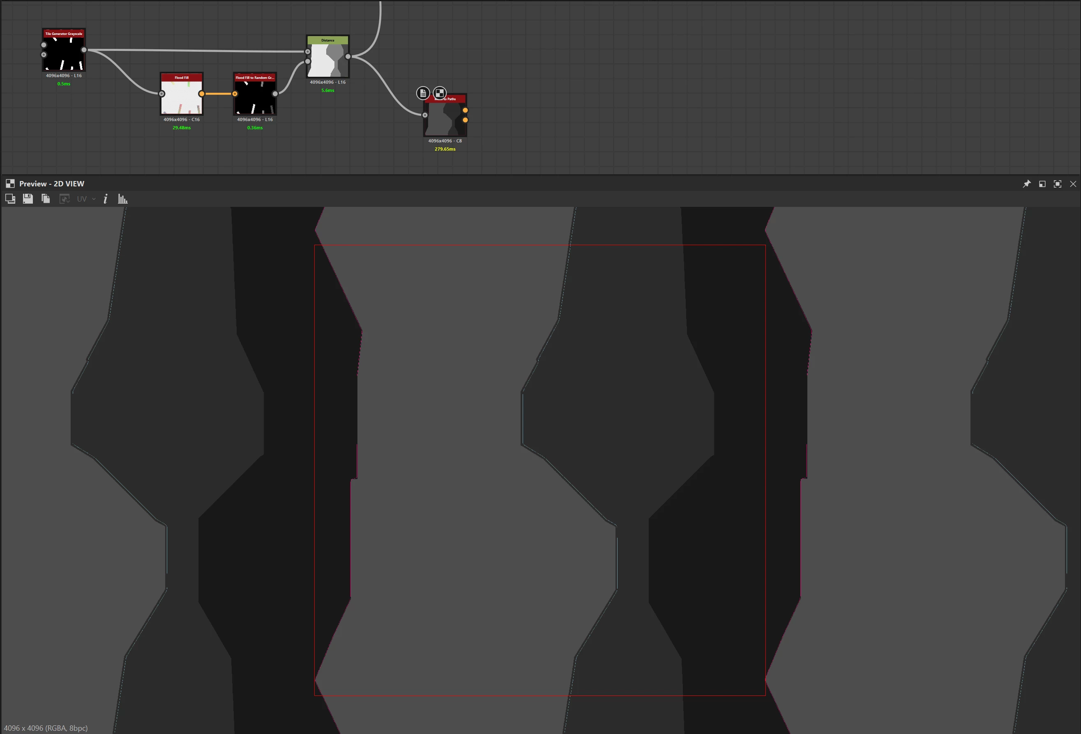Undock the Preview panel into floating window
1081x734 pixels.
[x=1042, y=184]
